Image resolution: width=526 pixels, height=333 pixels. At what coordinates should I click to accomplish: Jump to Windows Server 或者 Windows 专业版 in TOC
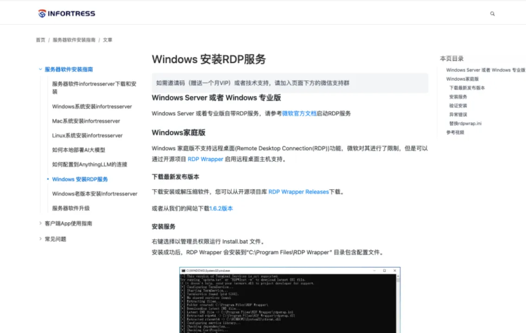pos(485,70)
